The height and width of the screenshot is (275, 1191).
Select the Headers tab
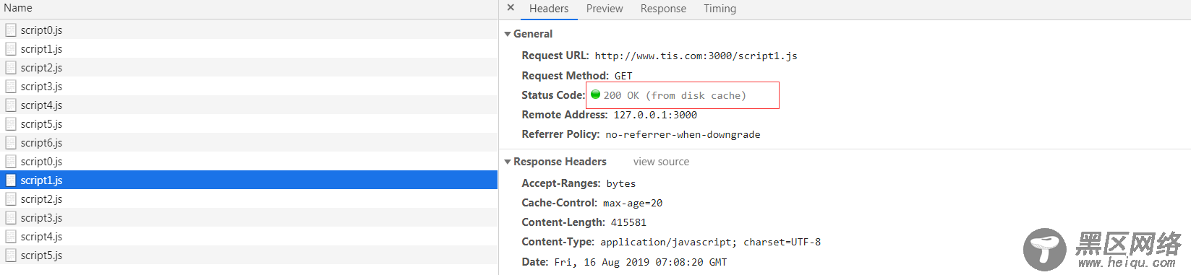549,9
